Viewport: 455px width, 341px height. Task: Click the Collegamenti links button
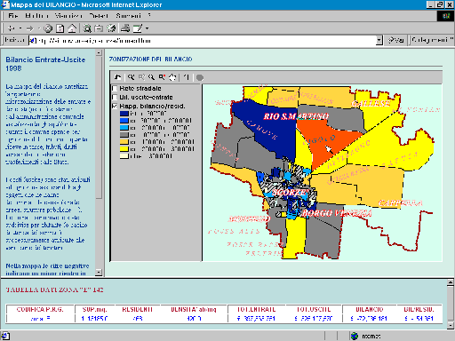click(431, 40)
